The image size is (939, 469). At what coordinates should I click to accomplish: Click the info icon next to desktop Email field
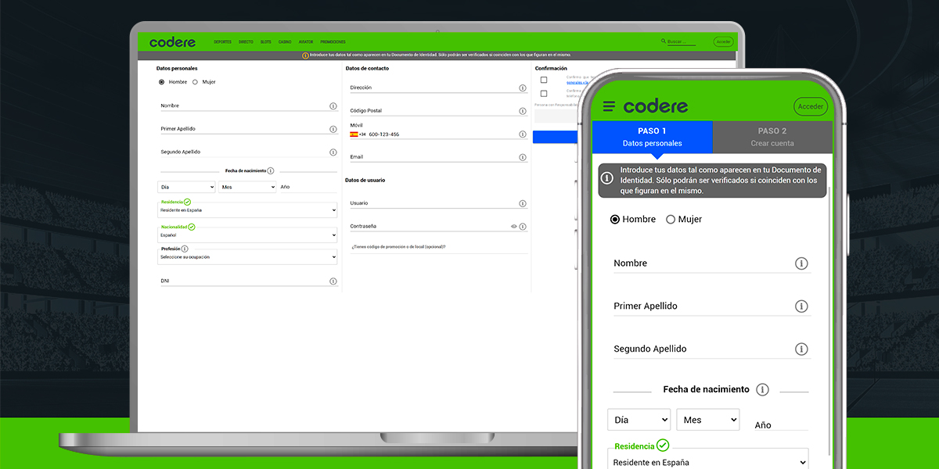click(523, 157)
